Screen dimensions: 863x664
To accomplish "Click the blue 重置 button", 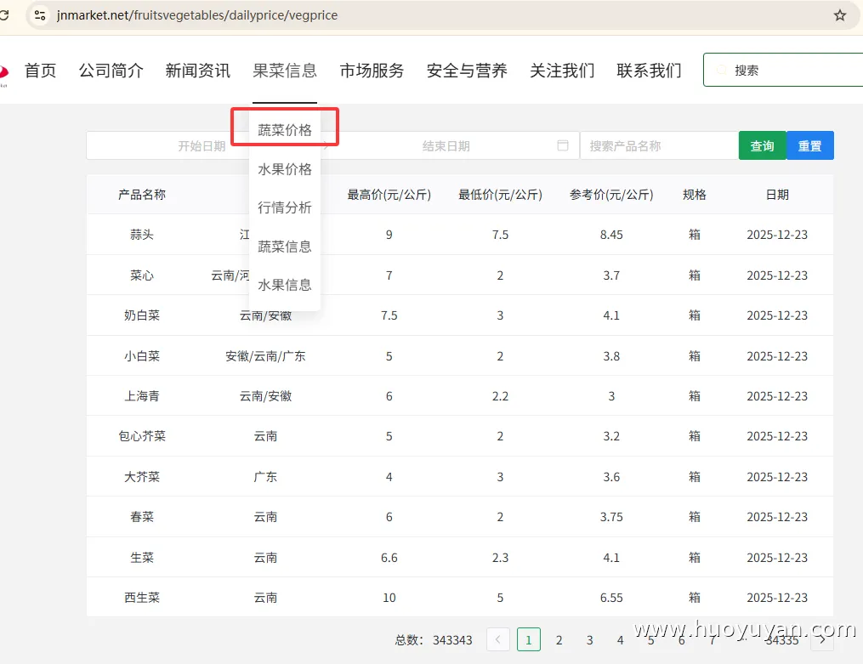I will tap(810, 145).
